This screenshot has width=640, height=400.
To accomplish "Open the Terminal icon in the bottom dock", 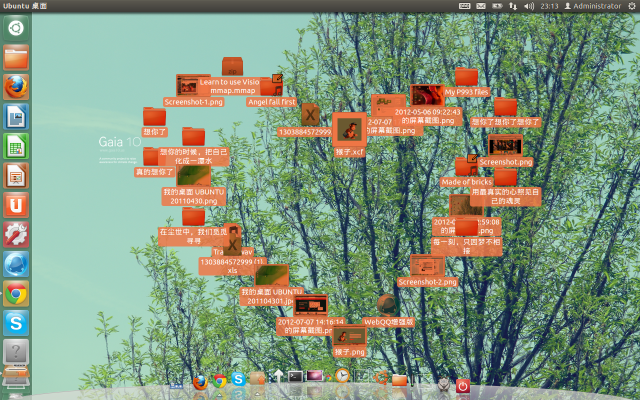I will (x=295, y=376).
